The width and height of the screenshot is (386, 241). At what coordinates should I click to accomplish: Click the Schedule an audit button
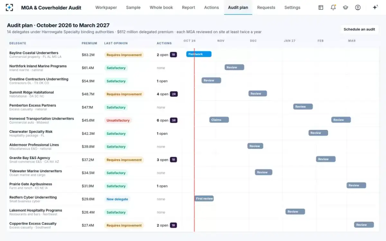(359, 29)
